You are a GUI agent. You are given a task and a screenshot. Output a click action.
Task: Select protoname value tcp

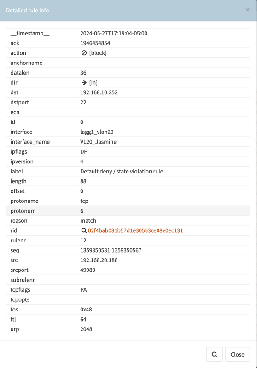coord(84,201)
